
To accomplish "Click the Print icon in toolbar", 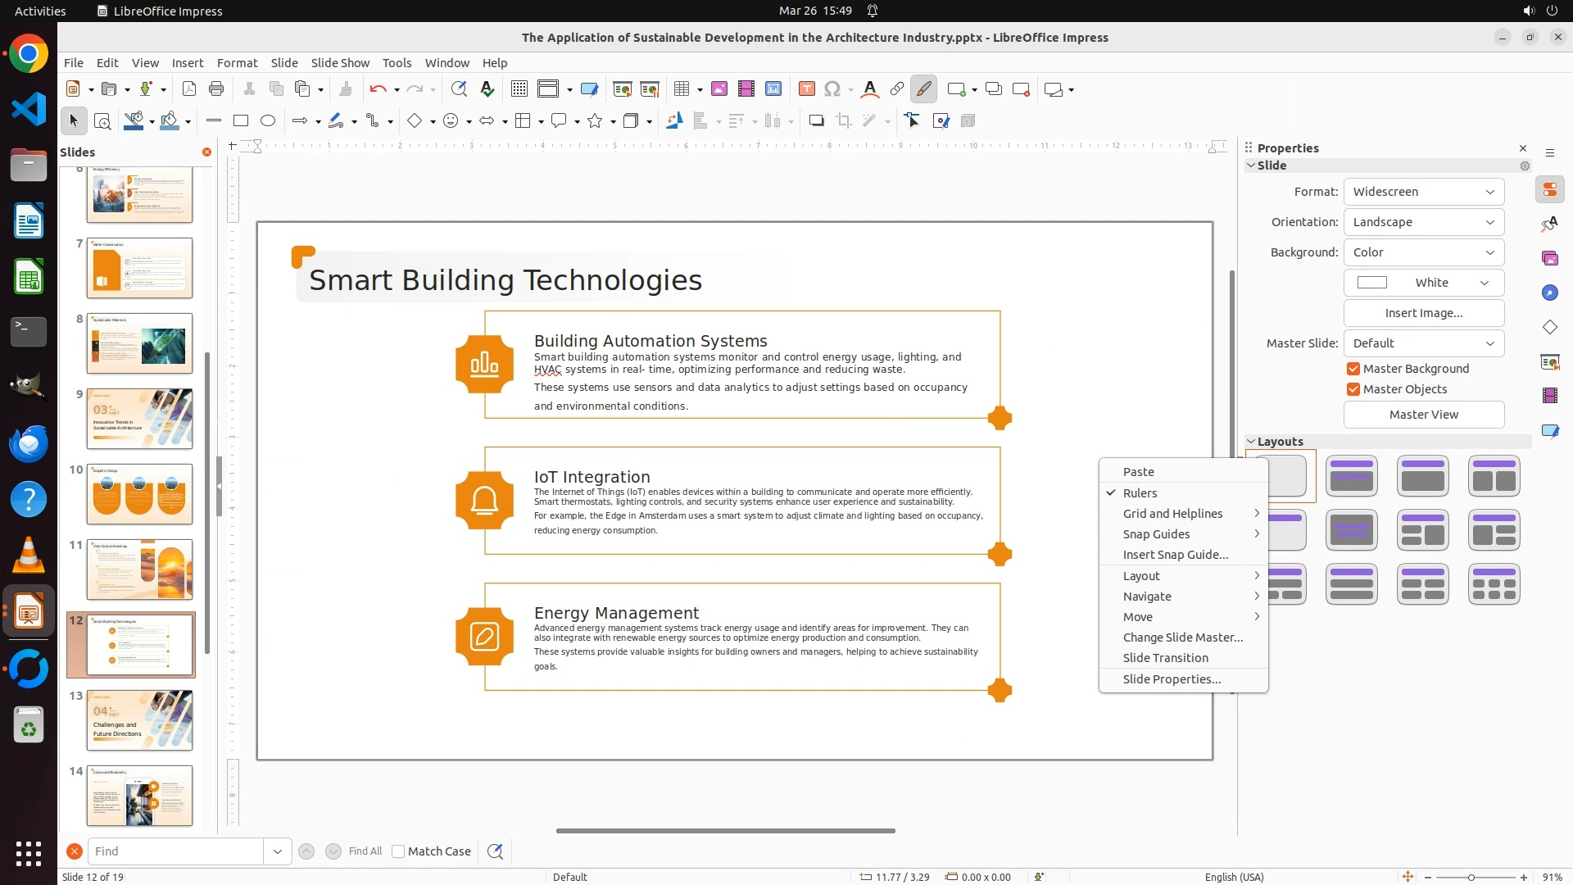I will (x=216, y=89).
